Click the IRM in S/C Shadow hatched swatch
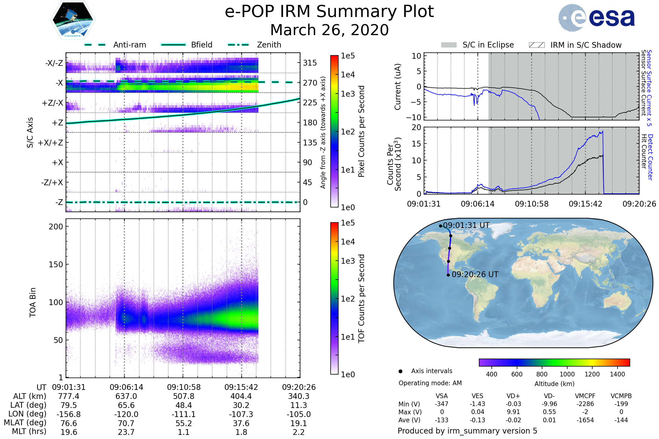 tap(537, 45)
